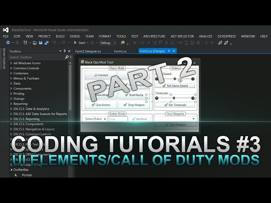Click the Connect button on the form
The height and width of the screenshot is (203, 271).
[x=101, y=75]
